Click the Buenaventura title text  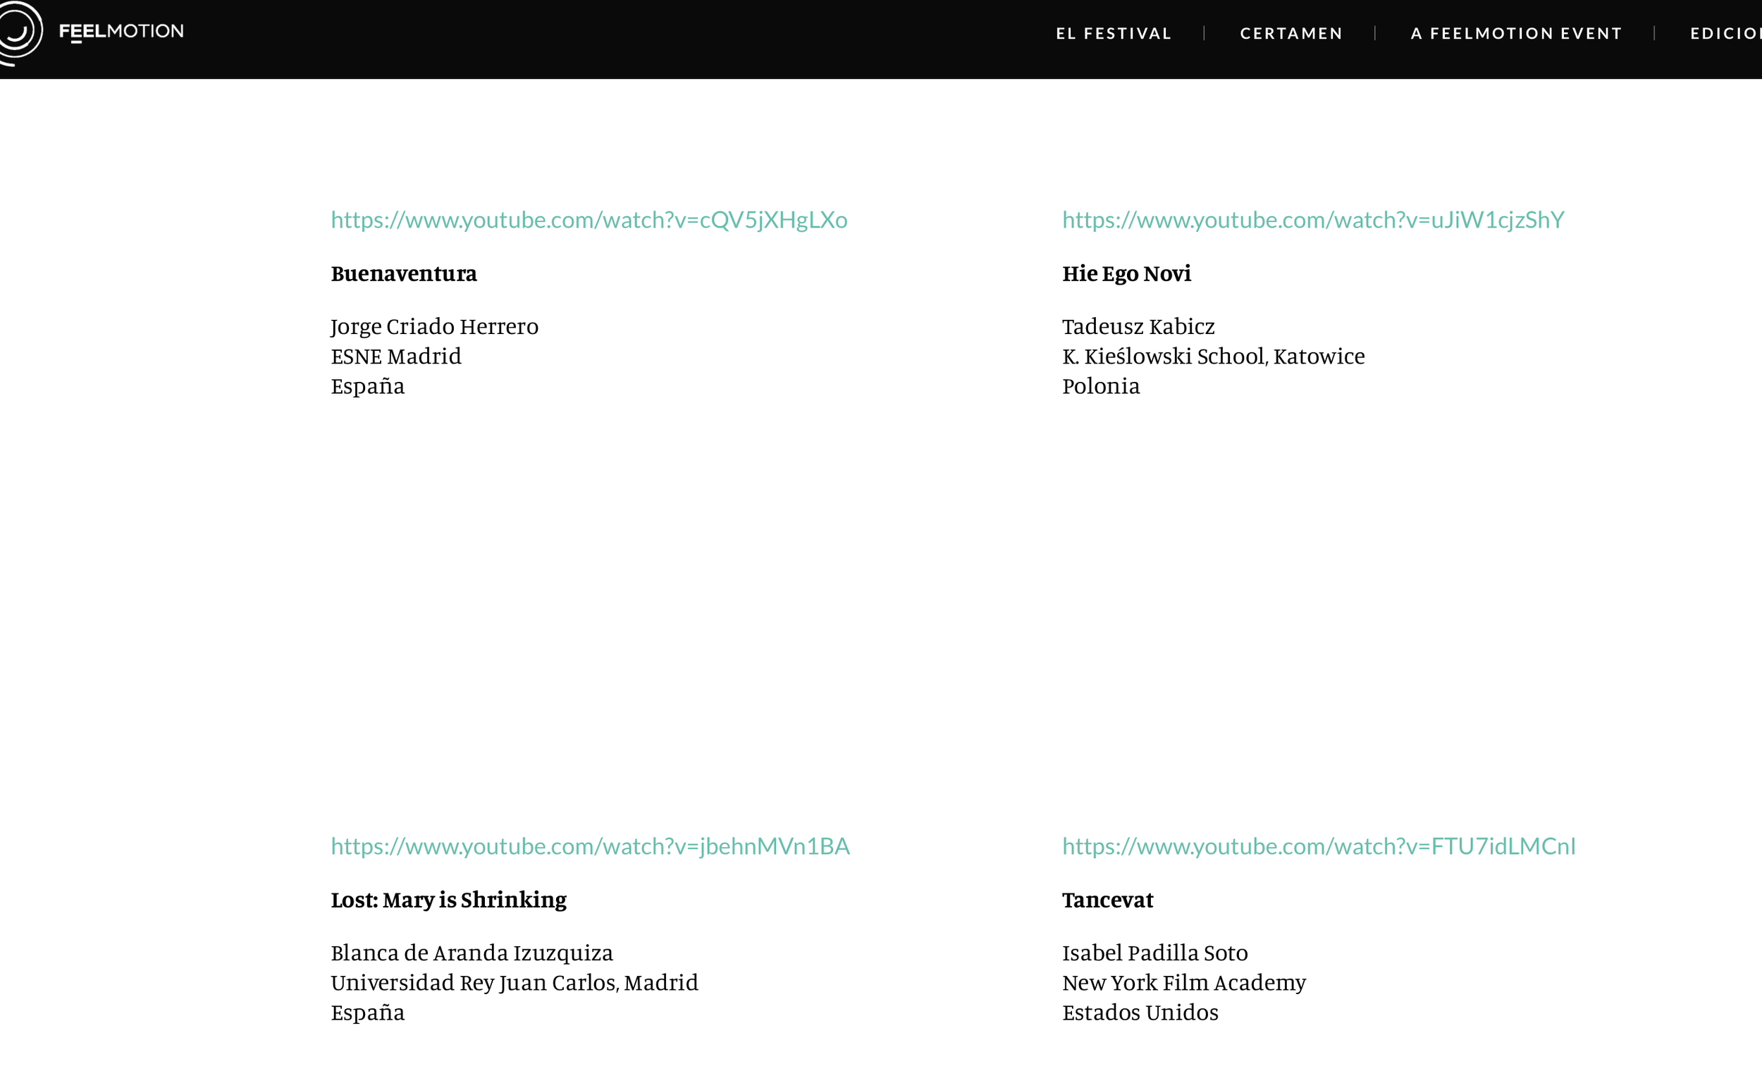[404, 274]
